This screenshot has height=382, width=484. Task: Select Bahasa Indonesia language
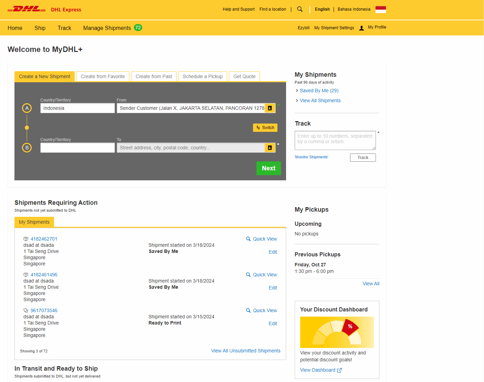354,9
